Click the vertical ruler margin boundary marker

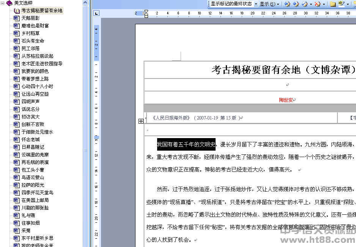(x=96, y=137)
